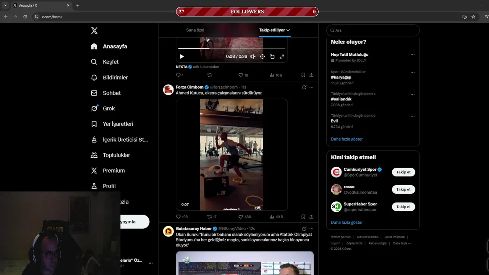
Task: Follow SuperHaber Spor
Action: point(403,207)
